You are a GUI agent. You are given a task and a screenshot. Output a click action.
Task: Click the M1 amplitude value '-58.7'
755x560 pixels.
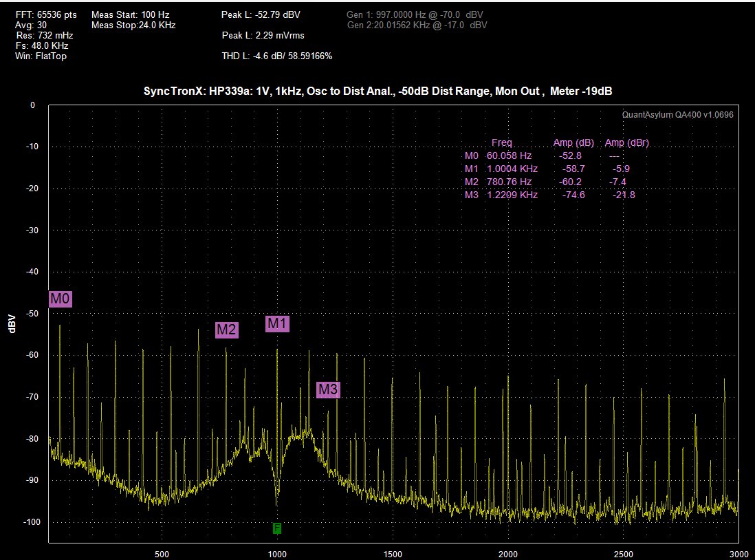tap(573, 169)
